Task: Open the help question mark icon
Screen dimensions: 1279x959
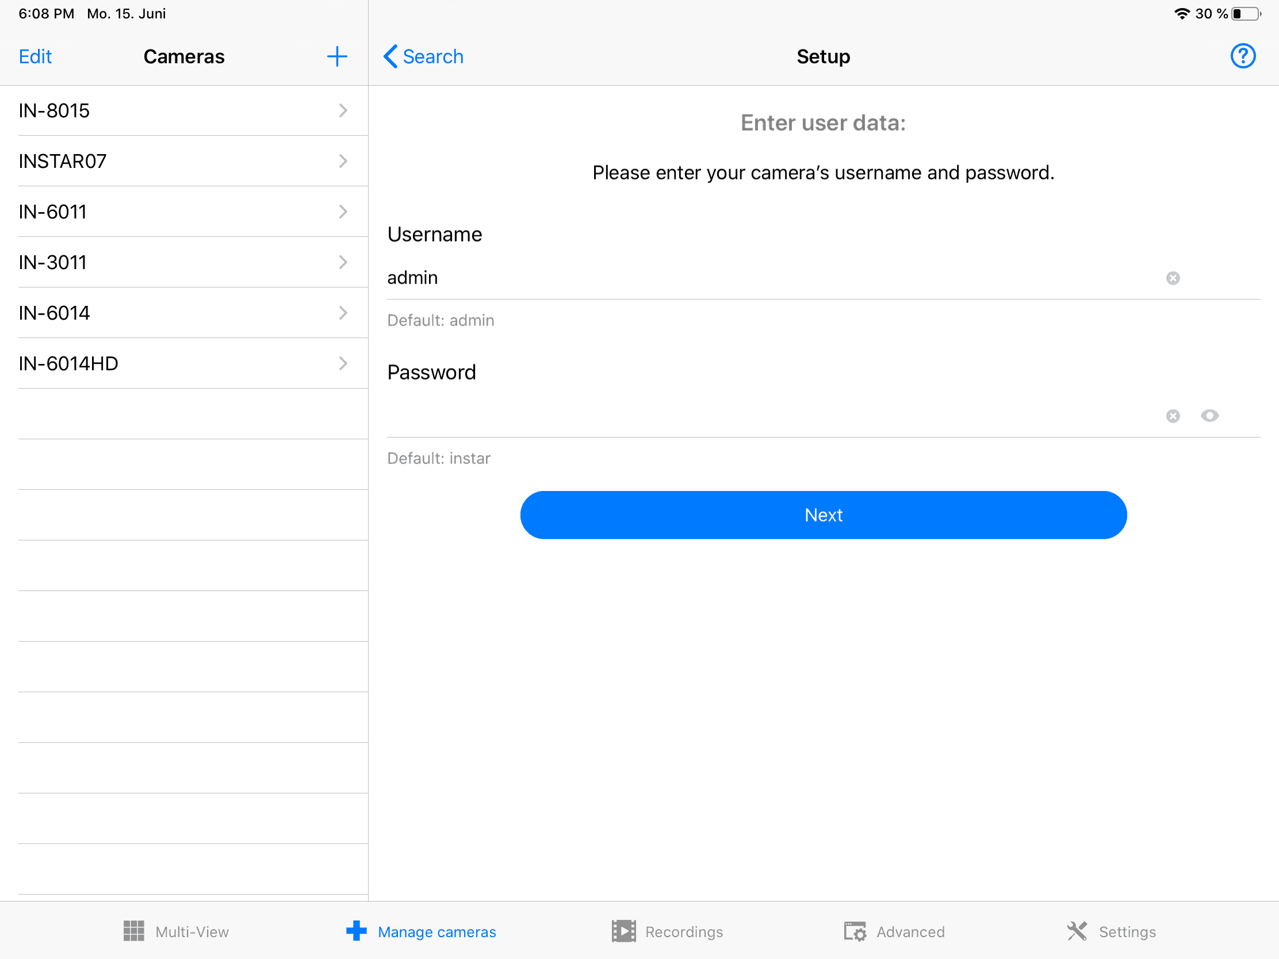Action: click(1242, 57)
